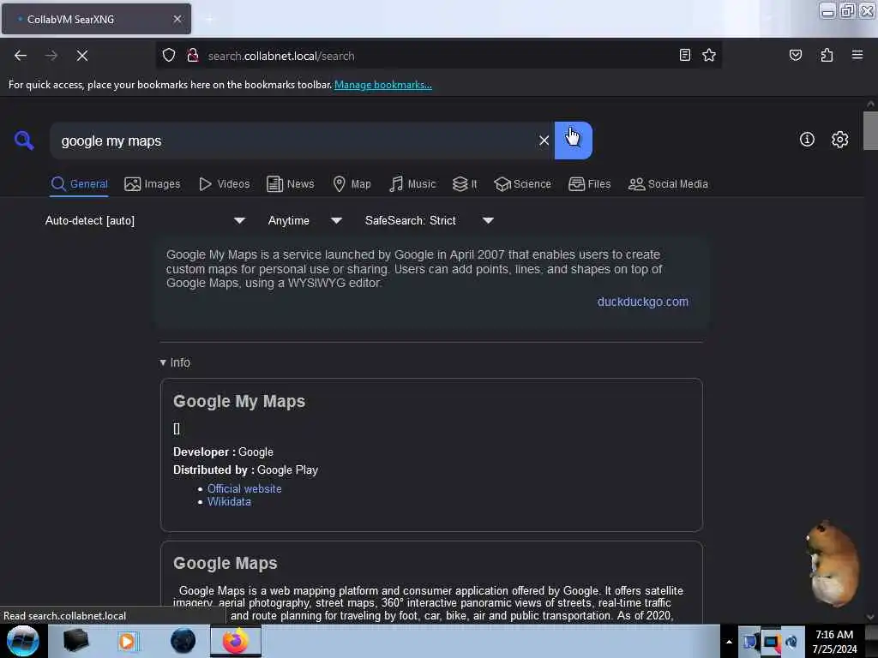Open the black folder taskbar icon

pyautogui.click(x=75, y=641)
